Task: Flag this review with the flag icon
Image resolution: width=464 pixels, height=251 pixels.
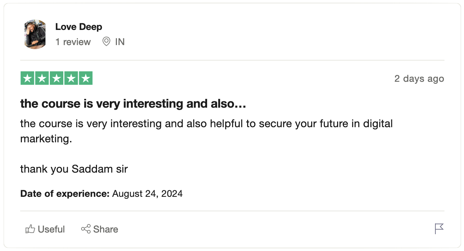Action: [x=439, y=229]
